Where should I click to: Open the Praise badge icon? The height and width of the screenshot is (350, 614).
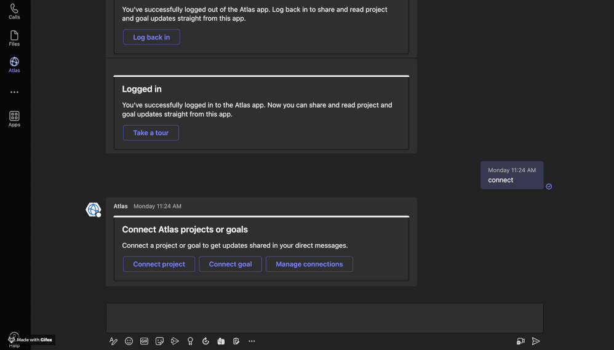[x=190, y=341]
